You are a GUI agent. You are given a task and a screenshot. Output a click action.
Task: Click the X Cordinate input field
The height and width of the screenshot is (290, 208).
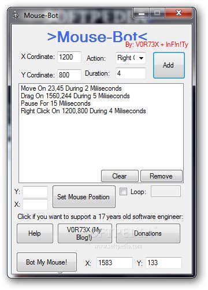coord(69,57)
